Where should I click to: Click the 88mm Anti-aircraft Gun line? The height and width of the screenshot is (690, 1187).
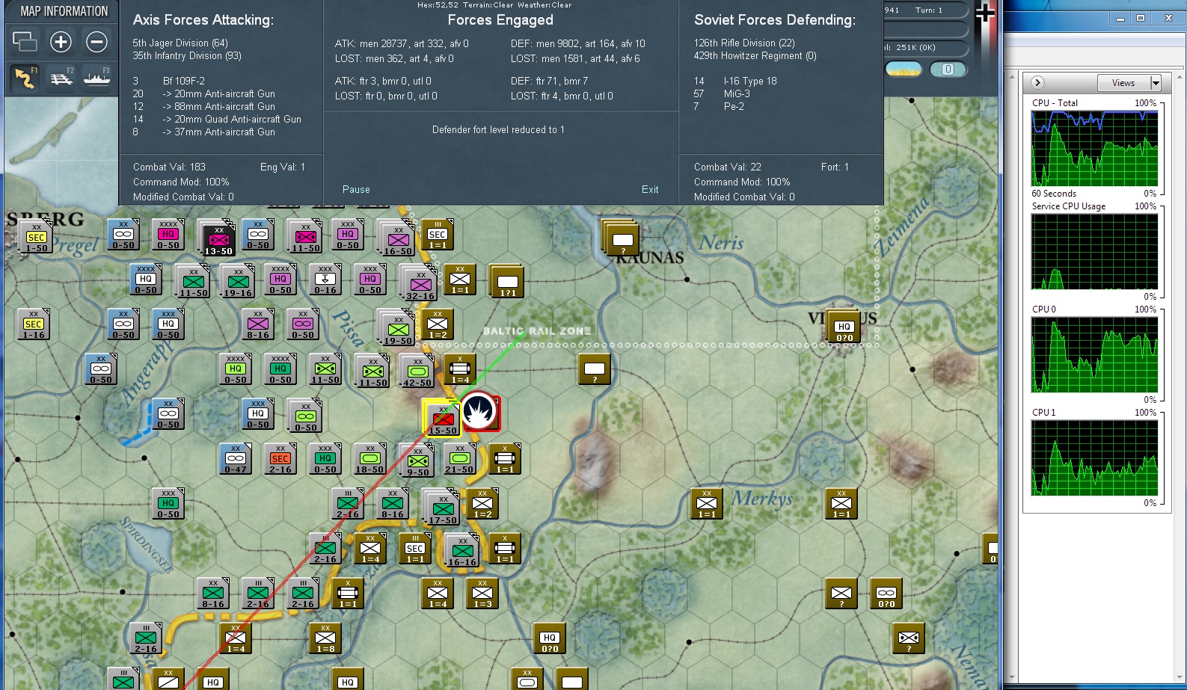tap(219, 106)
